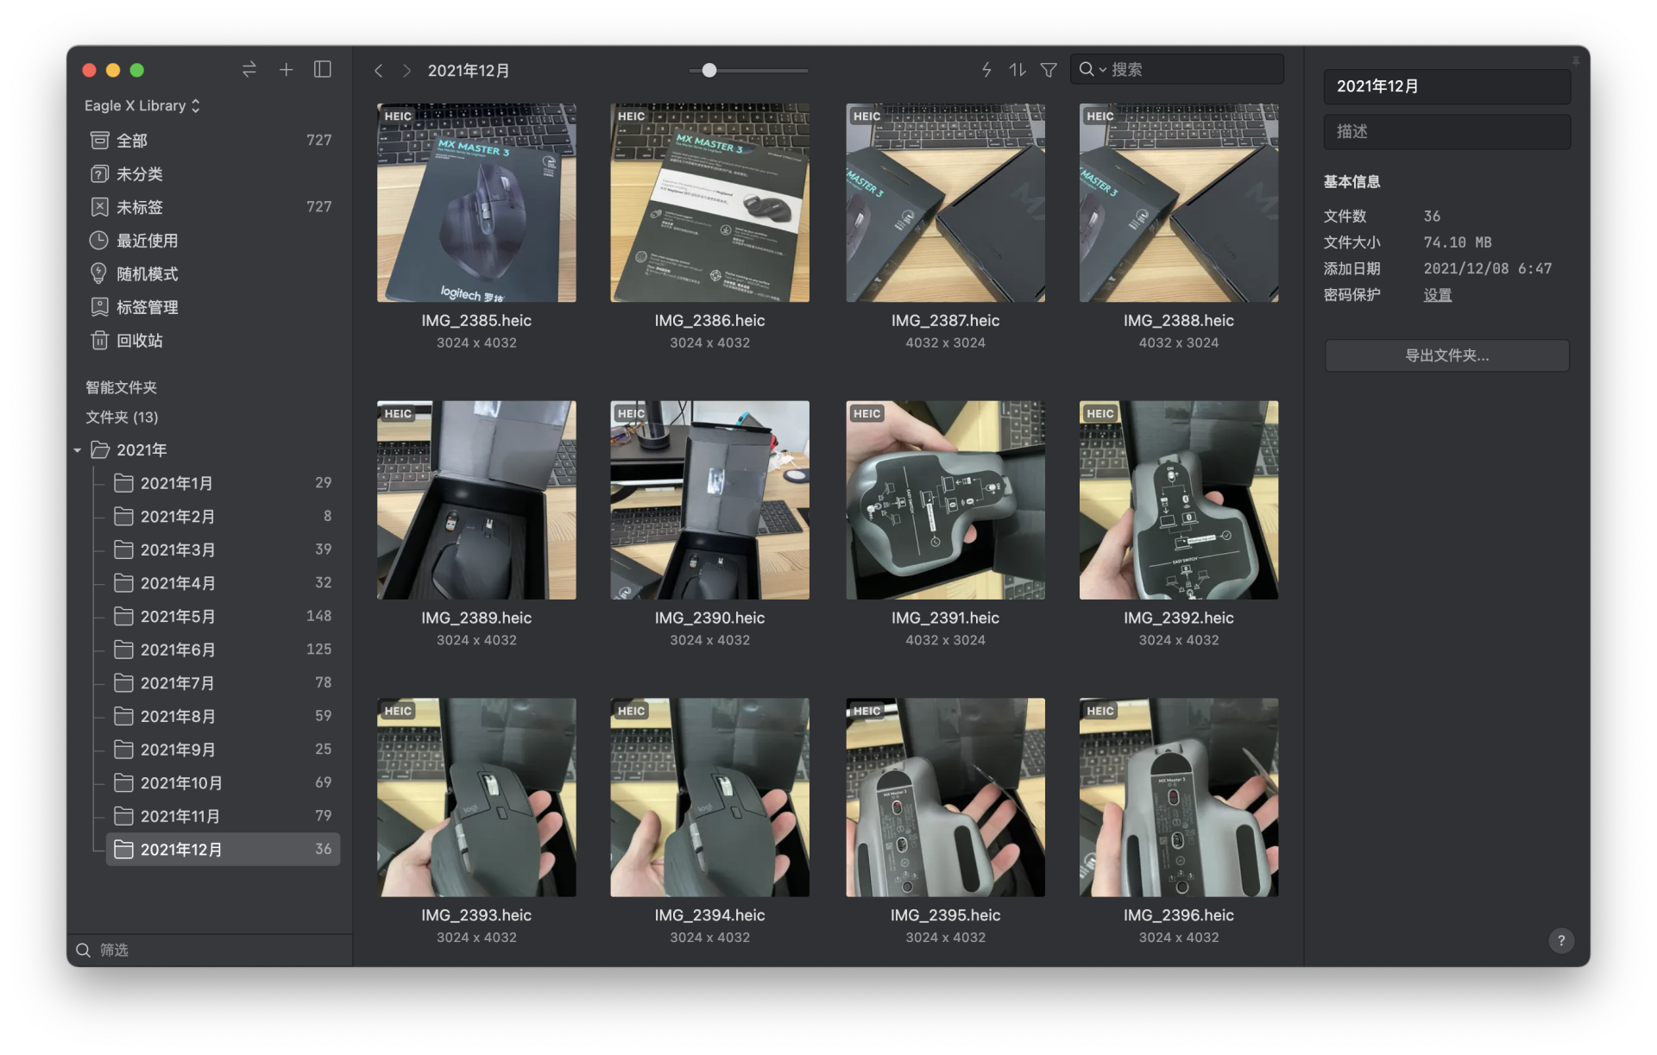
Task: Open the 2021年11月 folder
Action: [x=223, y=816]
